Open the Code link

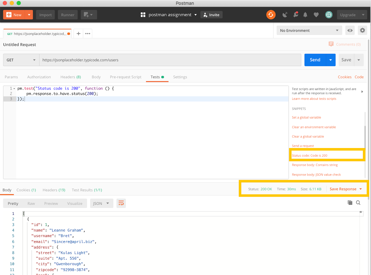coord(359,77)
